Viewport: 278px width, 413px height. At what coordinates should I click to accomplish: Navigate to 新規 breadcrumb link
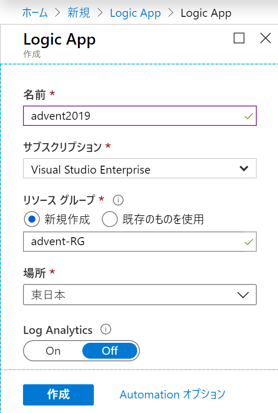pos(79,13)
